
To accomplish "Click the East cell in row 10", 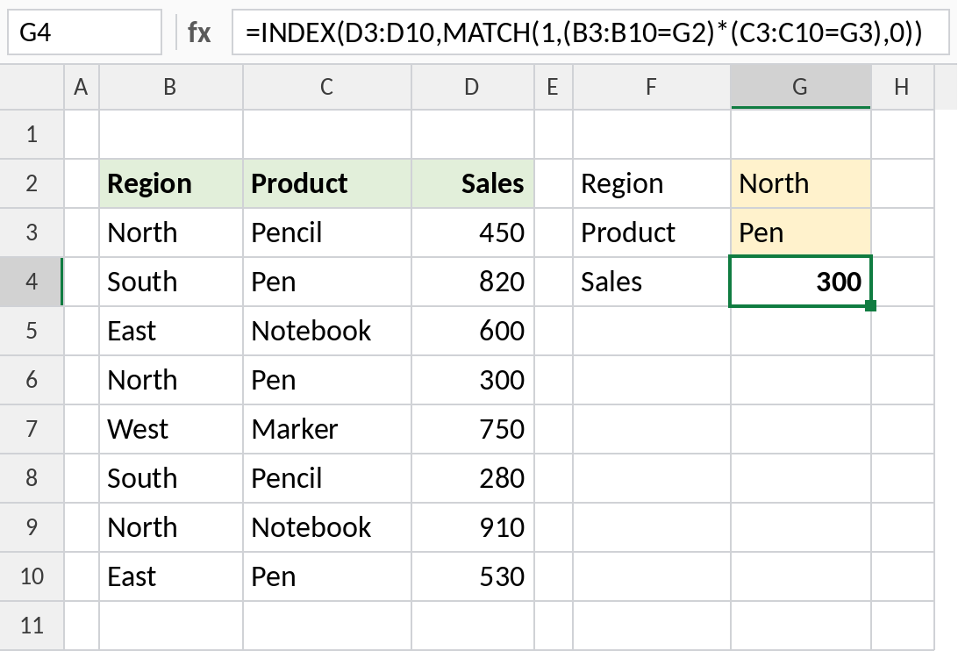I will click(170, 576).
